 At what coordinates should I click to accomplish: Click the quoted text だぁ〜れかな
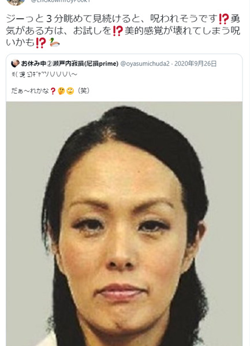[30, 91]
